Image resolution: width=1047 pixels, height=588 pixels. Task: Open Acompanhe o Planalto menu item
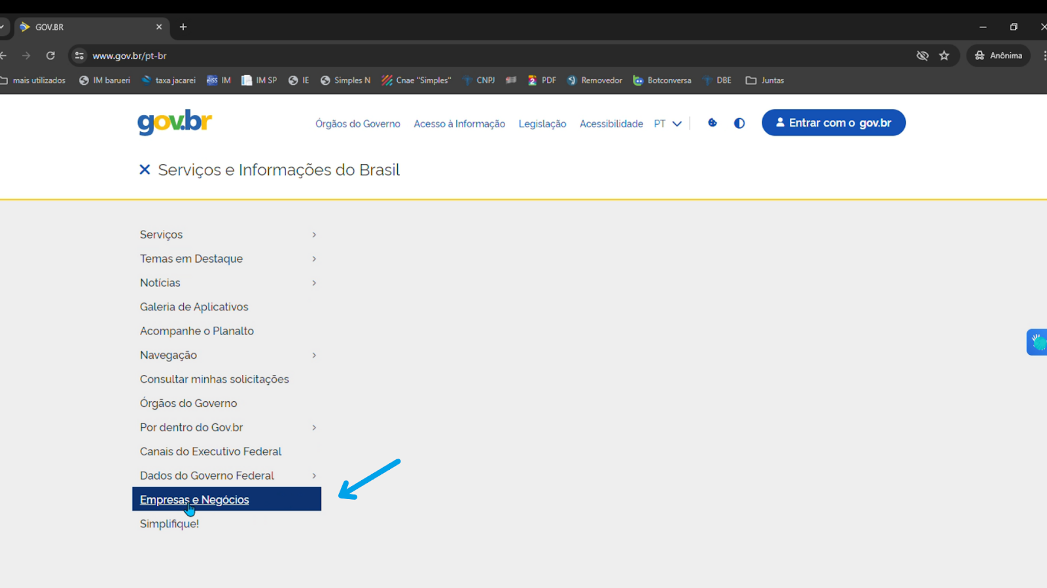(x=196, y=331)
